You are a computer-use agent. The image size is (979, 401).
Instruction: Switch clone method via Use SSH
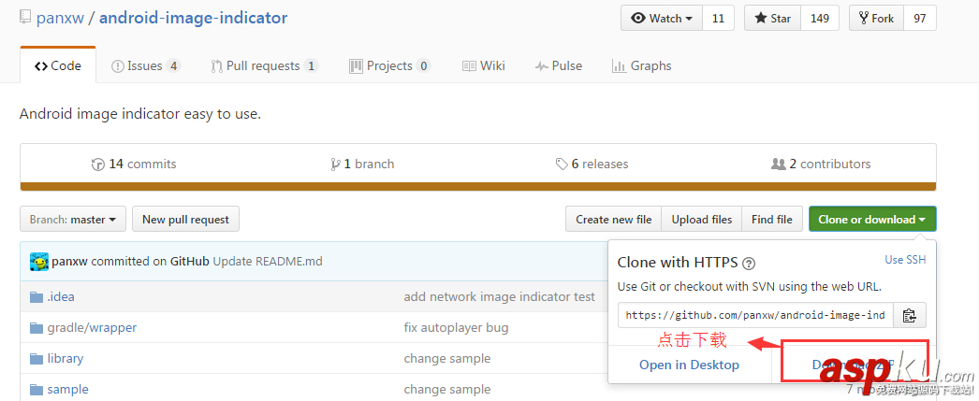click(x=905, y=260)
